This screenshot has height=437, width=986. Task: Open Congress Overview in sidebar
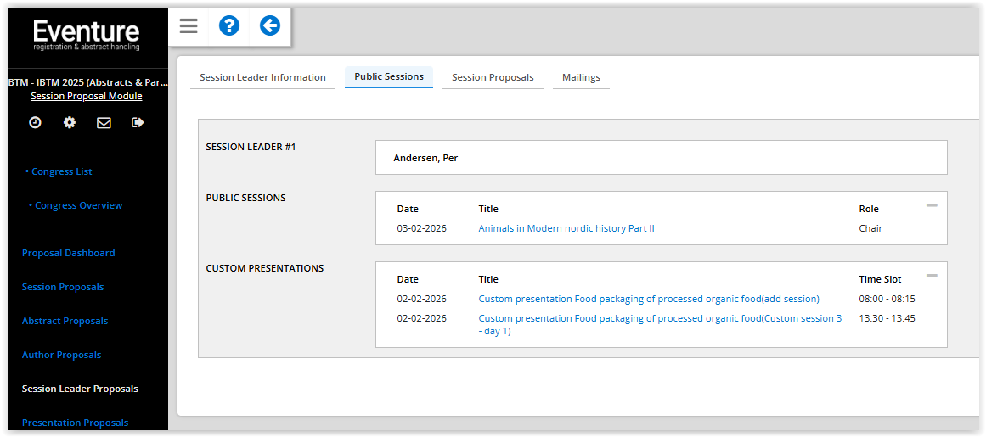click(x=79, y=205)
